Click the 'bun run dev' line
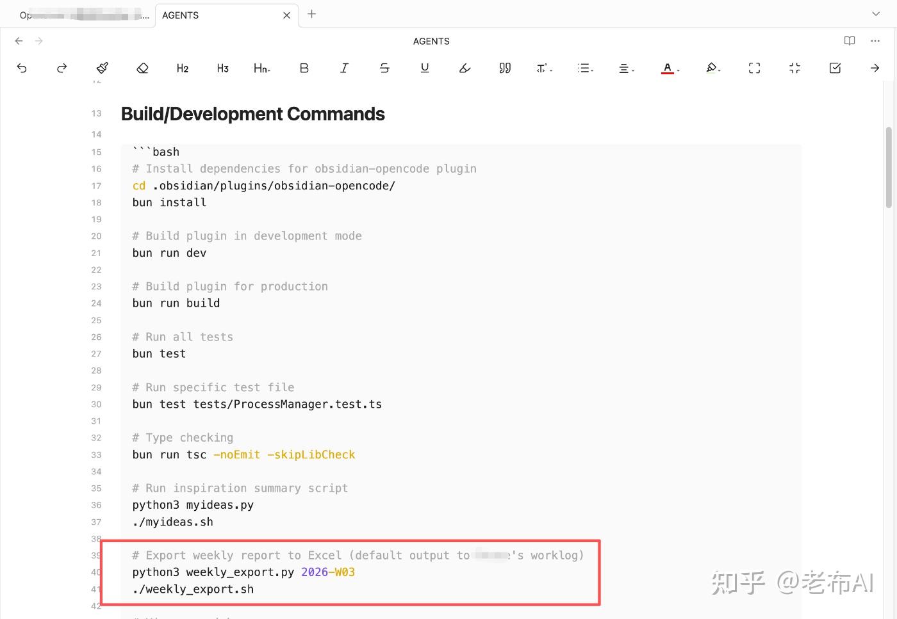This screenshot has width=897, height=619. coord(170,253)
